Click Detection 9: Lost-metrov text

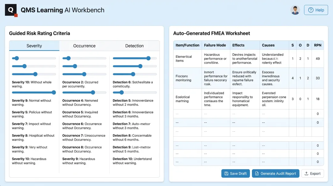(132, 149)
